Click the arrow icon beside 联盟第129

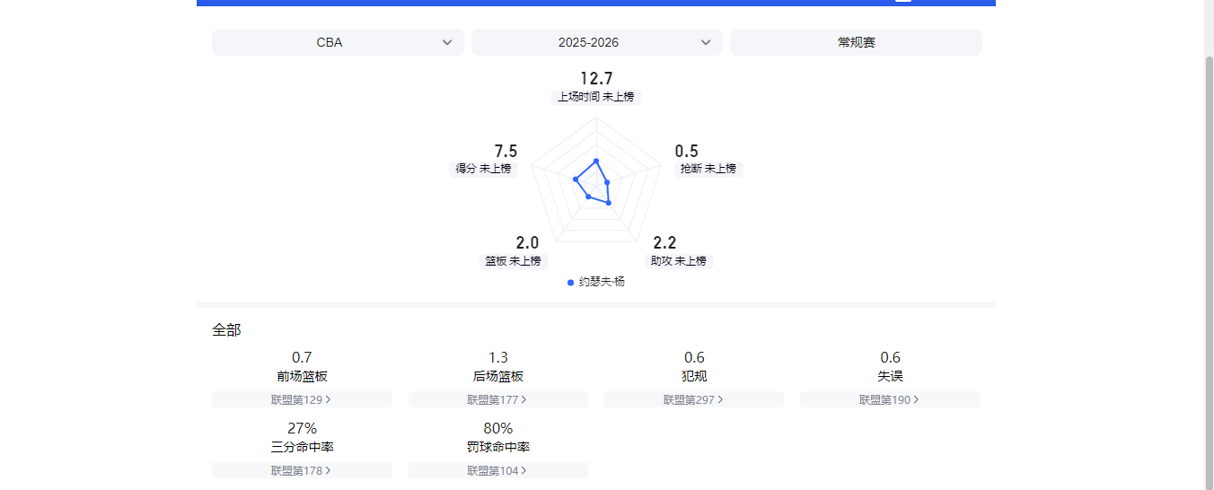(329, 399)
